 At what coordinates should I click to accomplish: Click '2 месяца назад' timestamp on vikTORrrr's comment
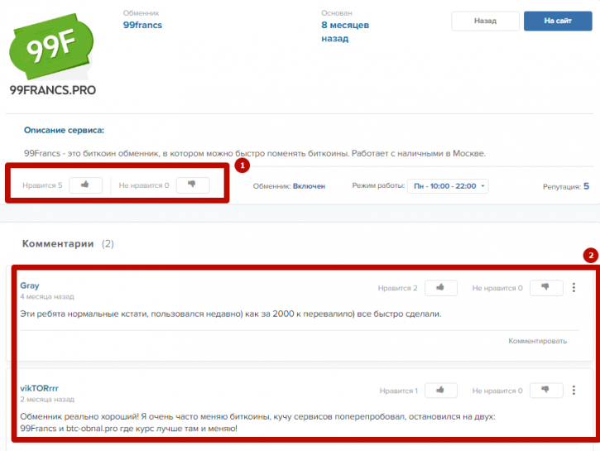pos(47,400)
